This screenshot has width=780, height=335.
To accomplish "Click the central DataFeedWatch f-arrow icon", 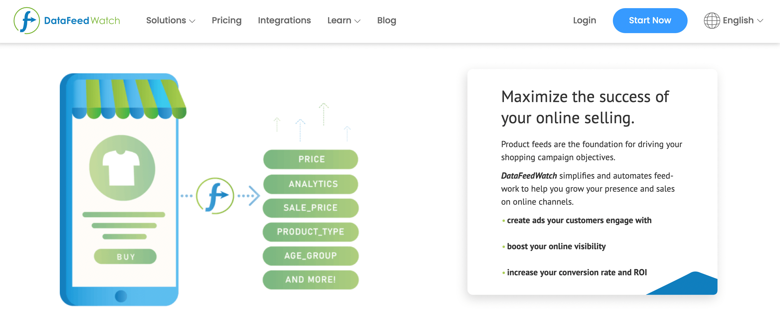I will [215, 196].
